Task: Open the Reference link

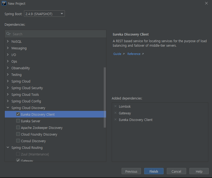Action: tap(134, 54)
